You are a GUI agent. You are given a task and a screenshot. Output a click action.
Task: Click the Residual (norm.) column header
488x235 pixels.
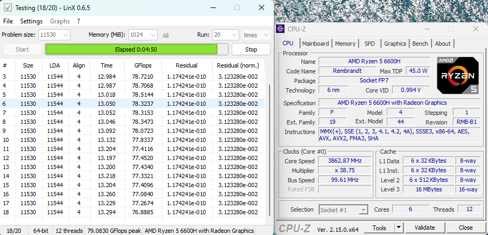coord(238,65)
